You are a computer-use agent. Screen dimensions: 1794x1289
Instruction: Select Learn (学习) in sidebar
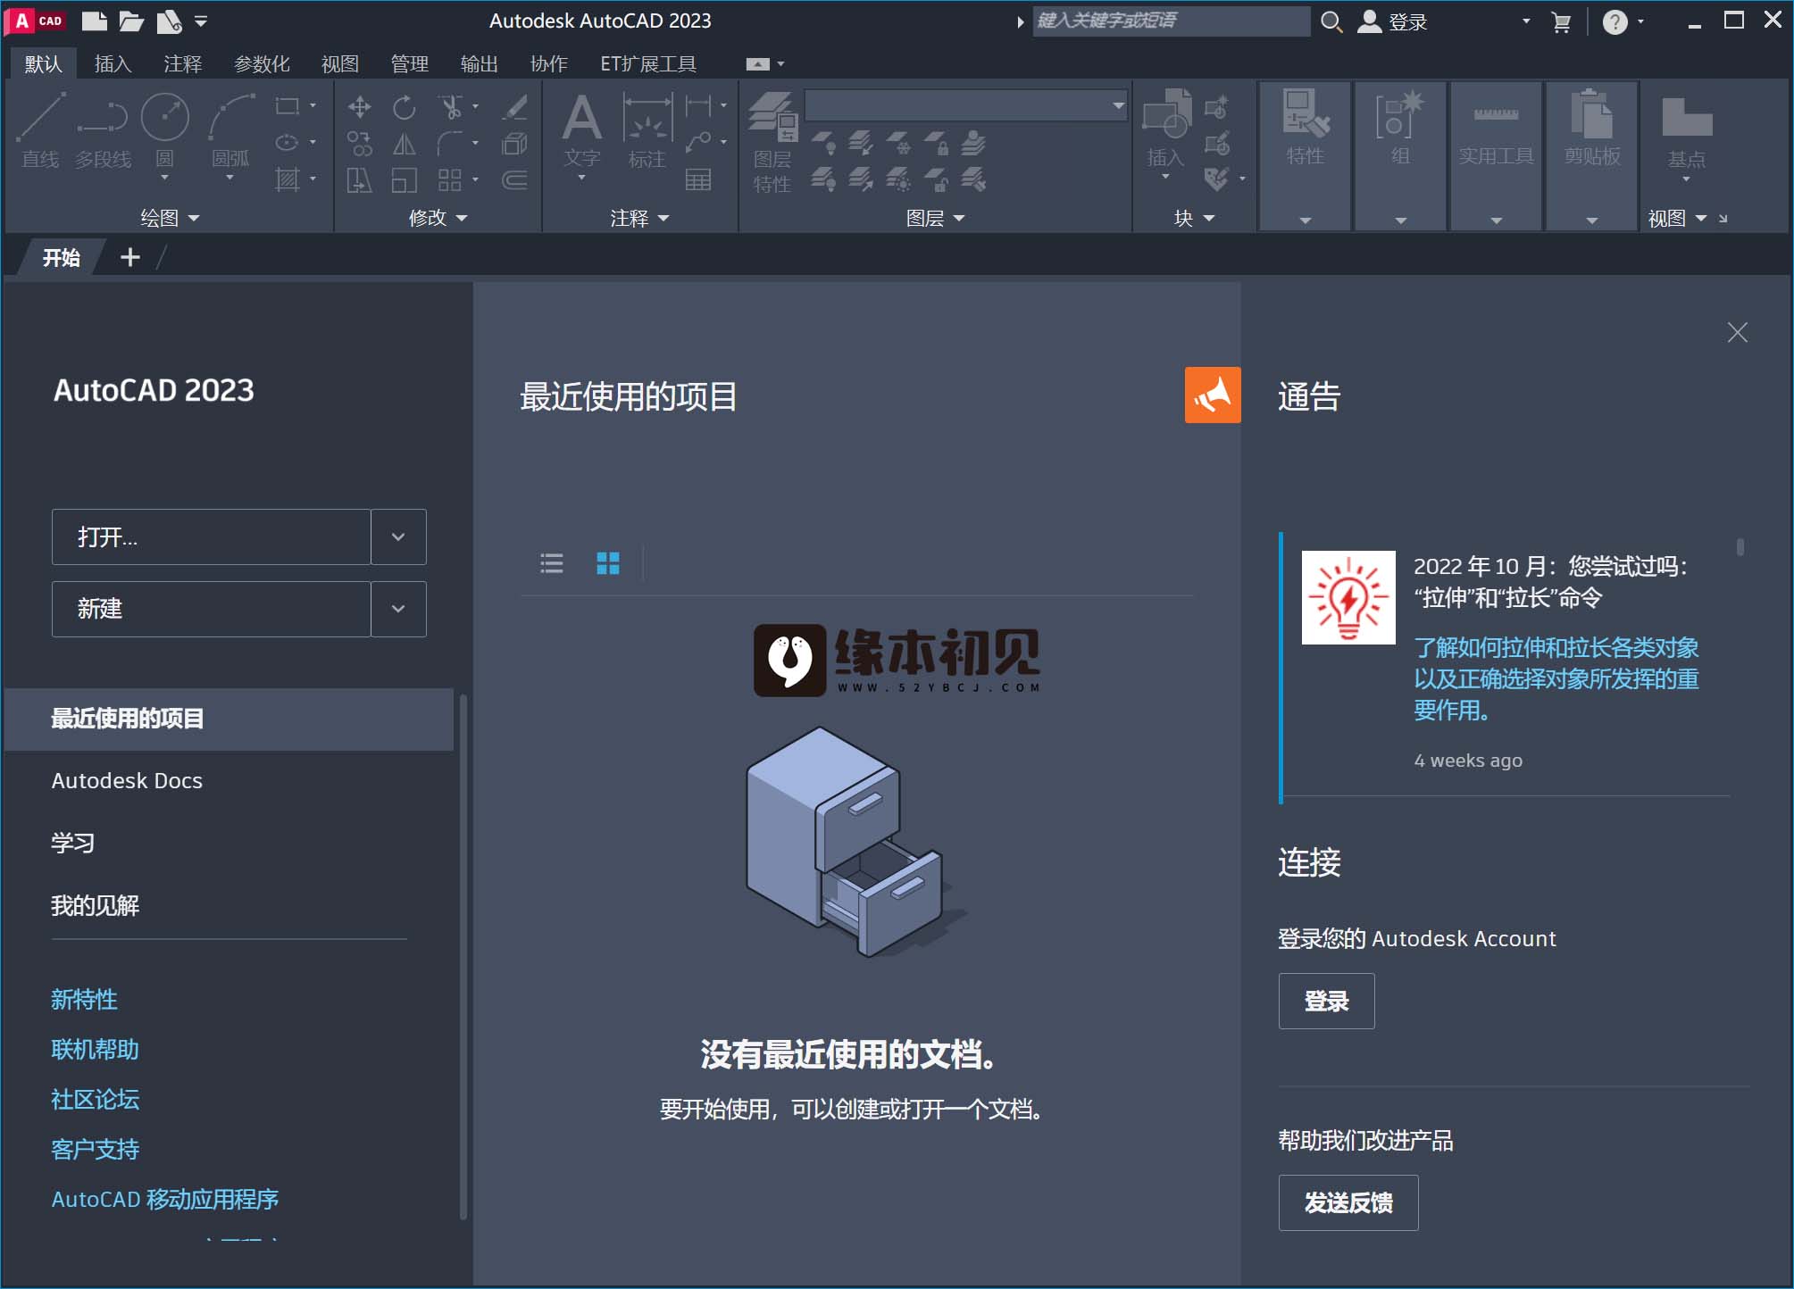click(72, 843)
